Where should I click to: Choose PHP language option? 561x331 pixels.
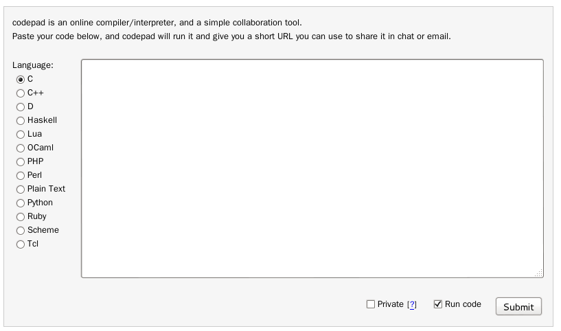pos(21,161)
